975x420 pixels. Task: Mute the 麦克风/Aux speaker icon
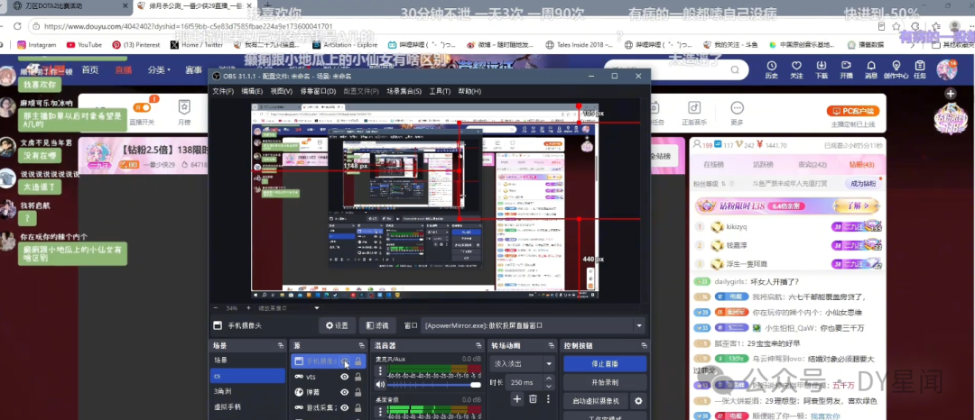click(381, 385)
